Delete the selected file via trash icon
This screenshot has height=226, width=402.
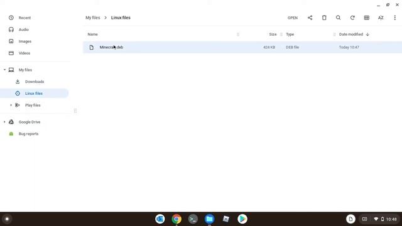[324, 18]
